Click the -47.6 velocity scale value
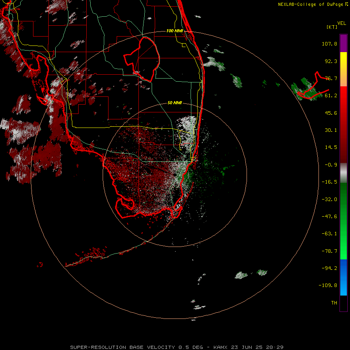350x350 pixels. point(329,217)
